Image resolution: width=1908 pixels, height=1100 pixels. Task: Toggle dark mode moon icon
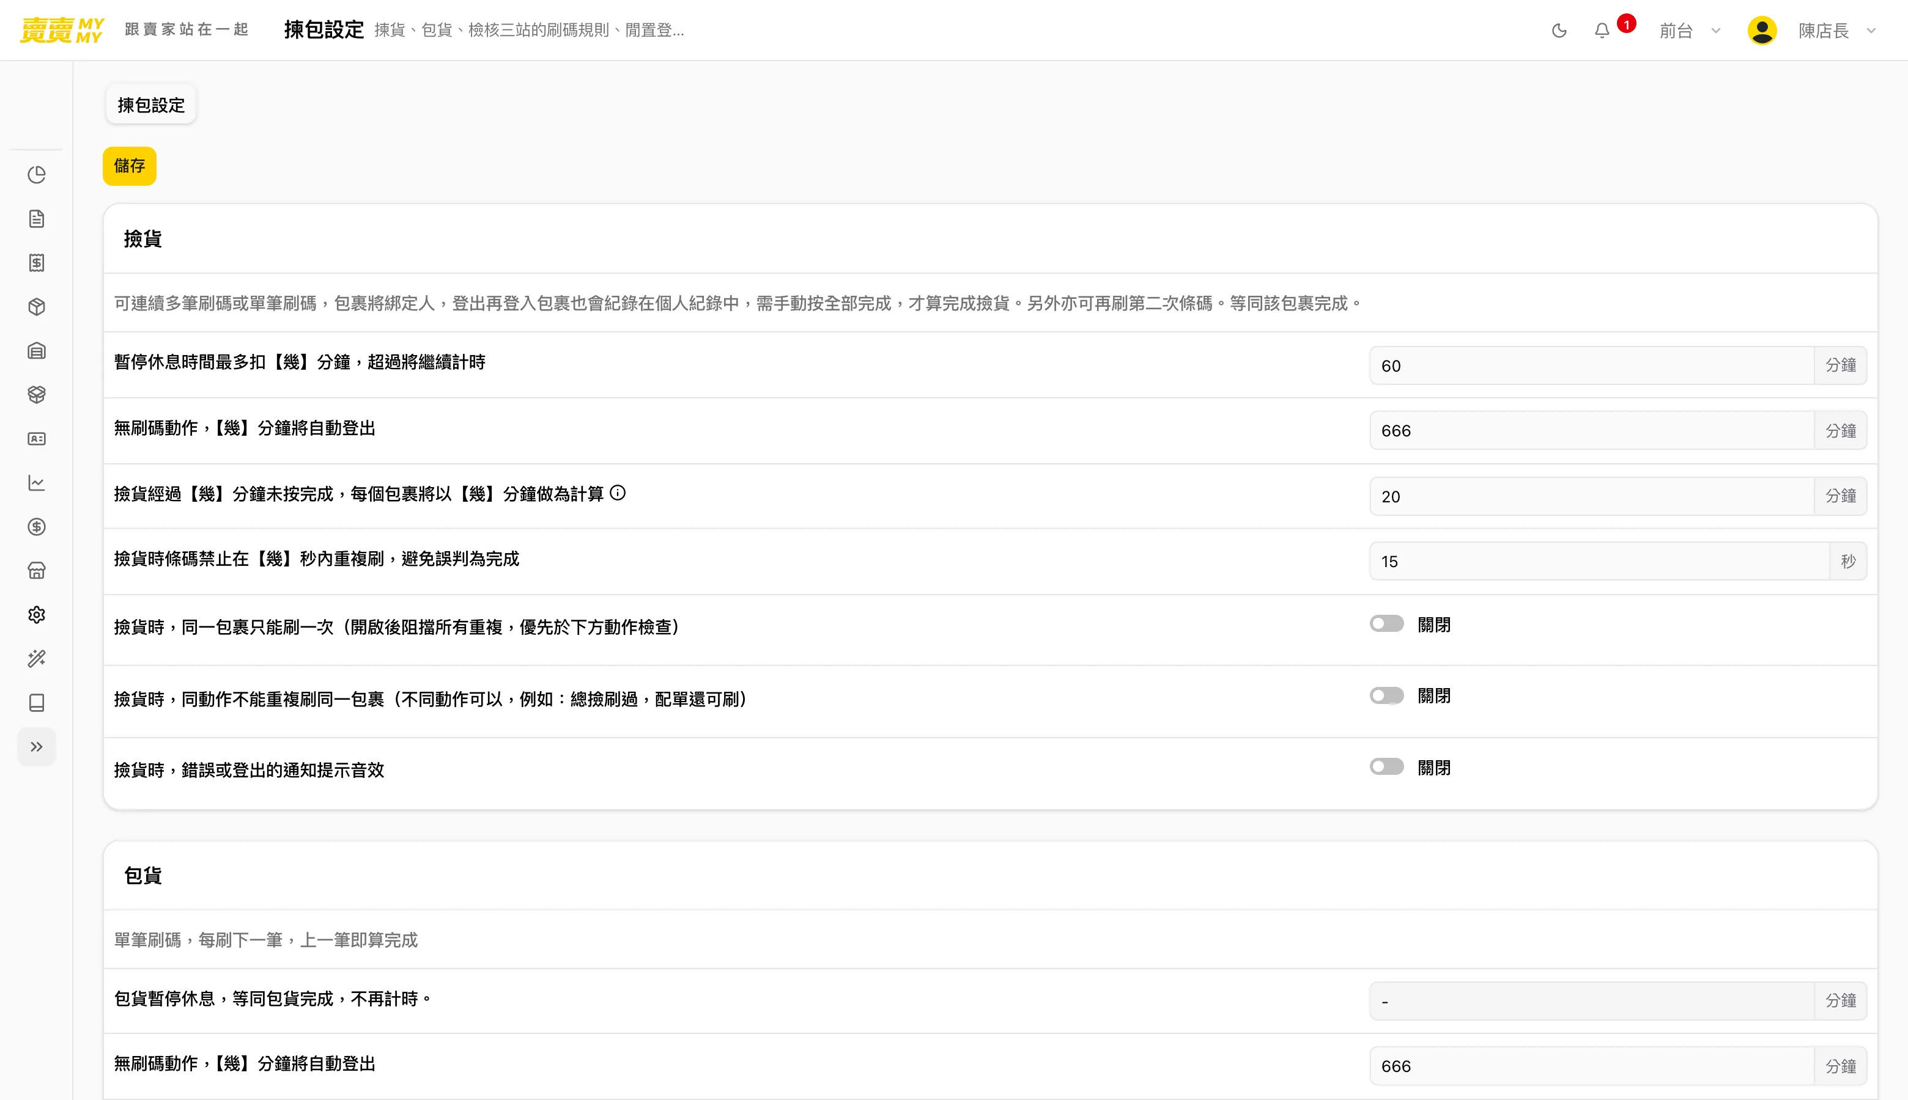point(1559,30)
